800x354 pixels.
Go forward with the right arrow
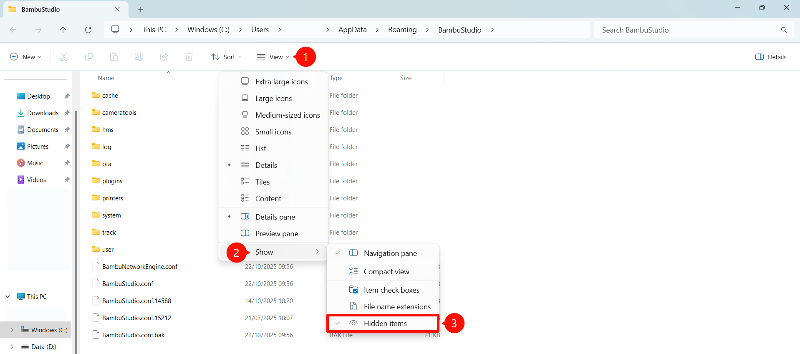(38, 30)
